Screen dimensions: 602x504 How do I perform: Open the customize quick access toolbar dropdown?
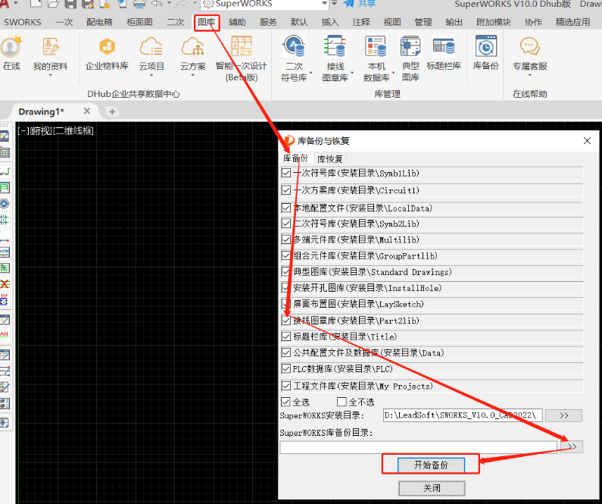coord(335,3)
